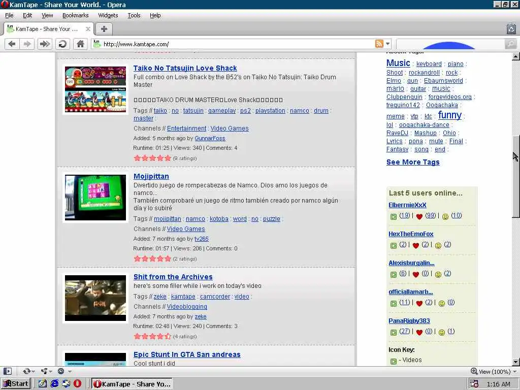
Task: Open Videoblogging channel link
Action: click(x=187, y=306)
